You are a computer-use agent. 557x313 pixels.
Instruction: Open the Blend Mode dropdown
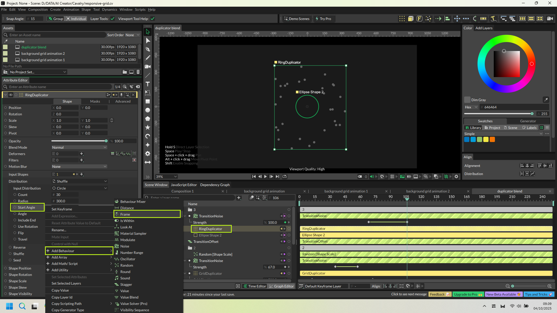coord(79,148)
